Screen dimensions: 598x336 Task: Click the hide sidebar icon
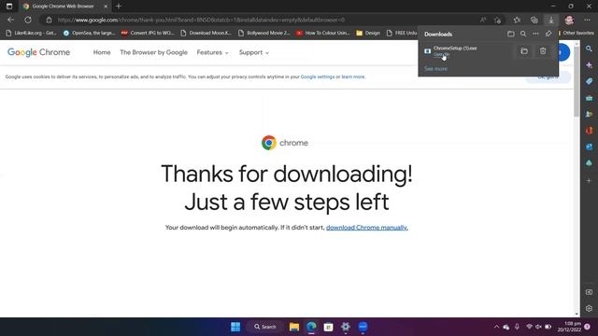589,292
